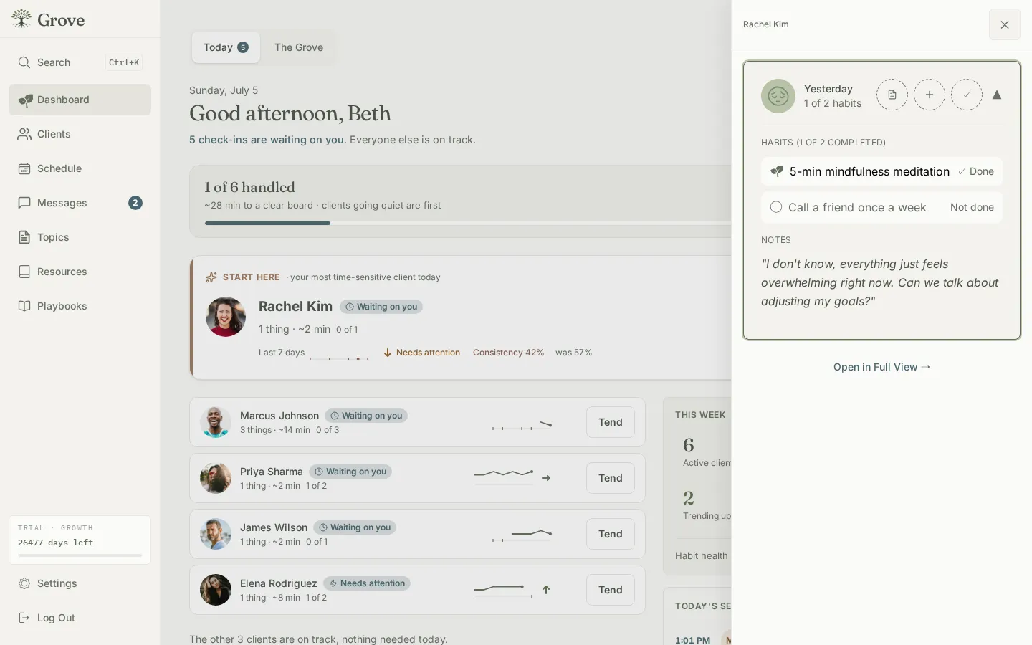The width and height of the screenshot is (1032, 645).
Task: Click the 5 check-ins are waiting text
Action: point(267,140)
